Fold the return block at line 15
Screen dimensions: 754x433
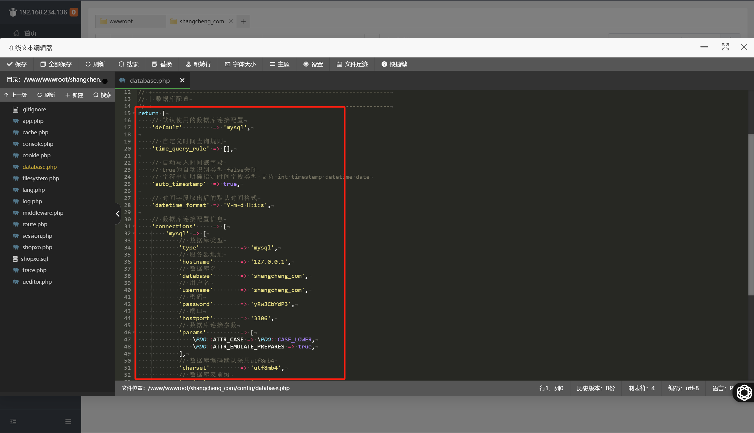pos(134,113)
